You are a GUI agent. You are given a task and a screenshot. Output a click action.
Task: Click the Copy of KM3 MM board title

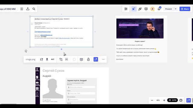8,9
